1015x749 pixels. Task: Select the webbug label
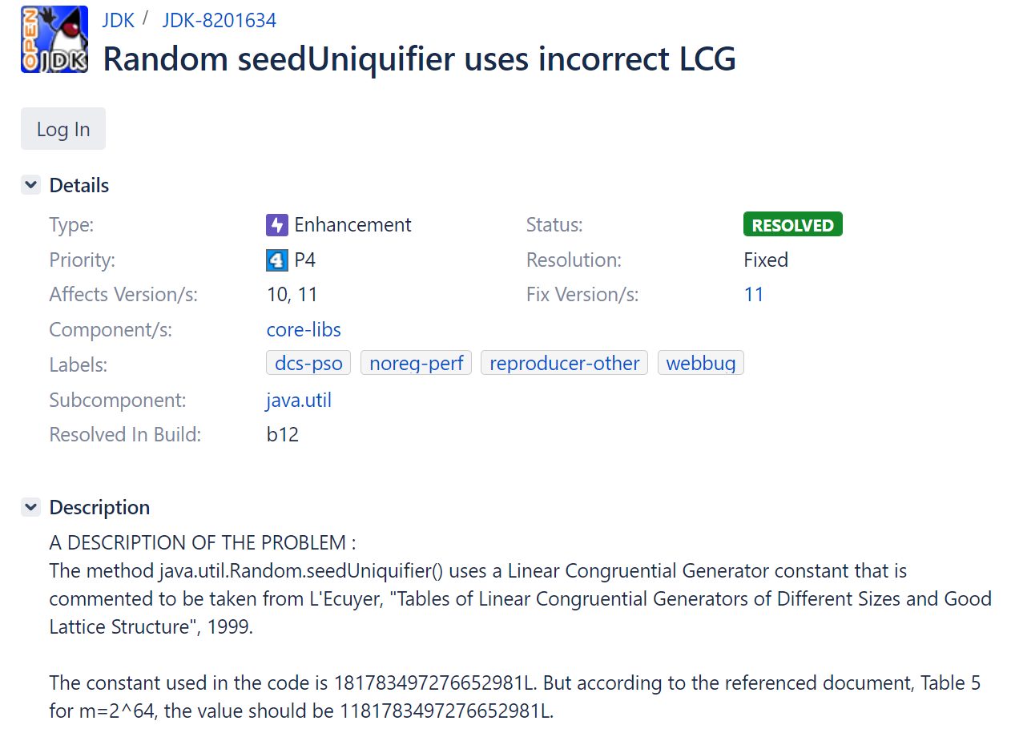[x=701, y=364]
